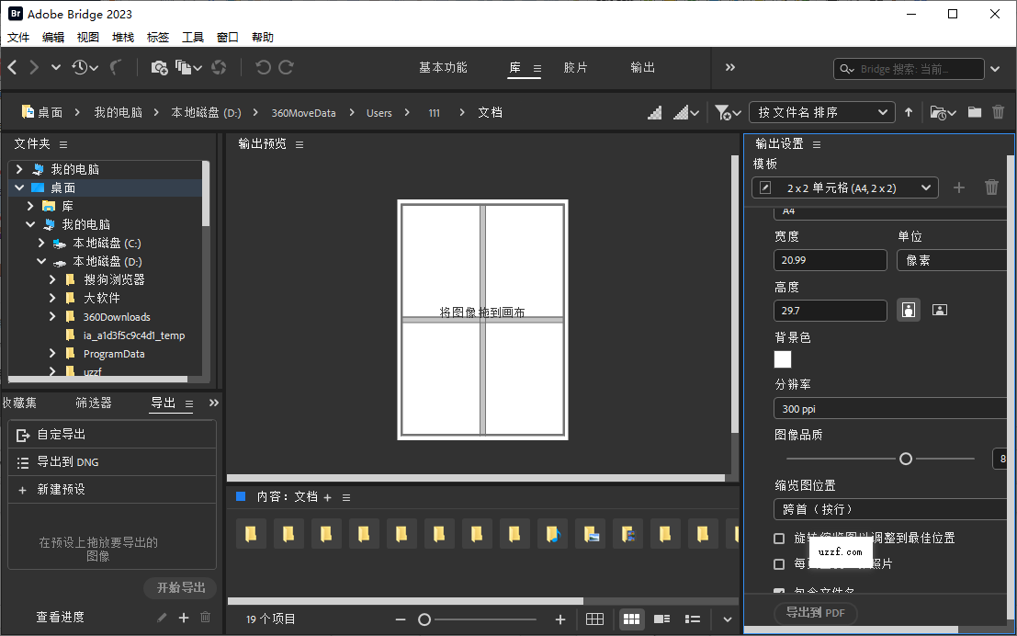The width and height of the screenshot is (1017, 636).
Task: Enable the rotate preview for best fit checkbox
Action: point(778,540)
